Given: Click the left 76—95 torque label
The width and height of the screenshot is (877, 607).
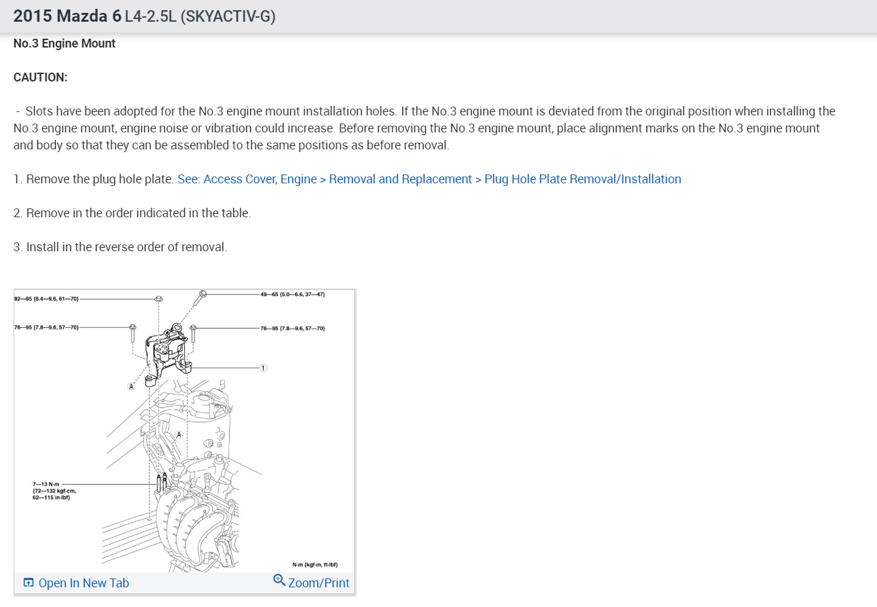Looking at the screenshot, I should (x=47, y=328).
